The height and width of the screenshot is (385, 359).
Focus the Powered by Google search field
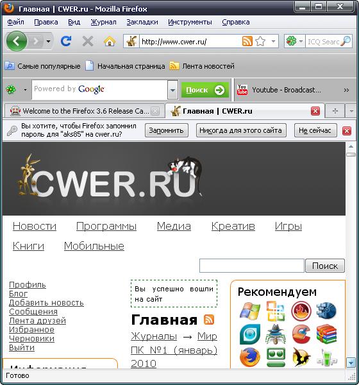click(99, 90)
